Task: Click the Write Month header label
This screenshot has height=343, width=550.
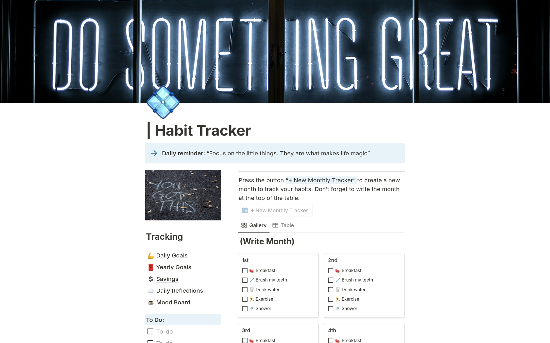Action: pos(267,241)
